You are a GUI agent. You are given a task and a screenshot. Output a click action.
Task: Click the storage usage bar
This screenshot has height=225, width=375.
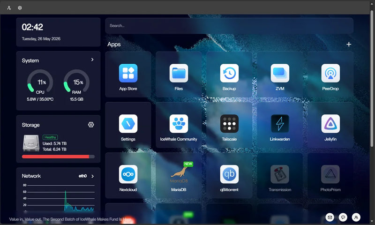[x=58, y=157]
